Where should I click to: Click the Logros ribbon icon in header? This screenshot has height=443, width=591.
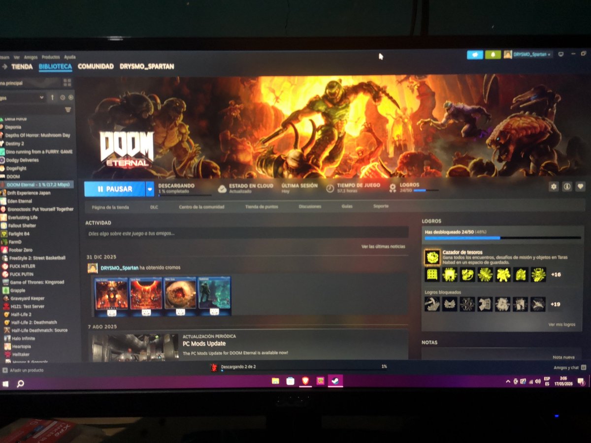pyautogui.click(x=393, y=188)
